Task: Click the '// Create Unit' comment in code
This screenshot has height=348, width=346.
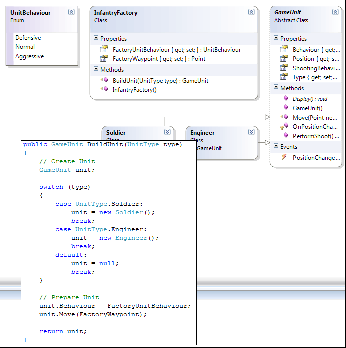Action: (67, 161)
